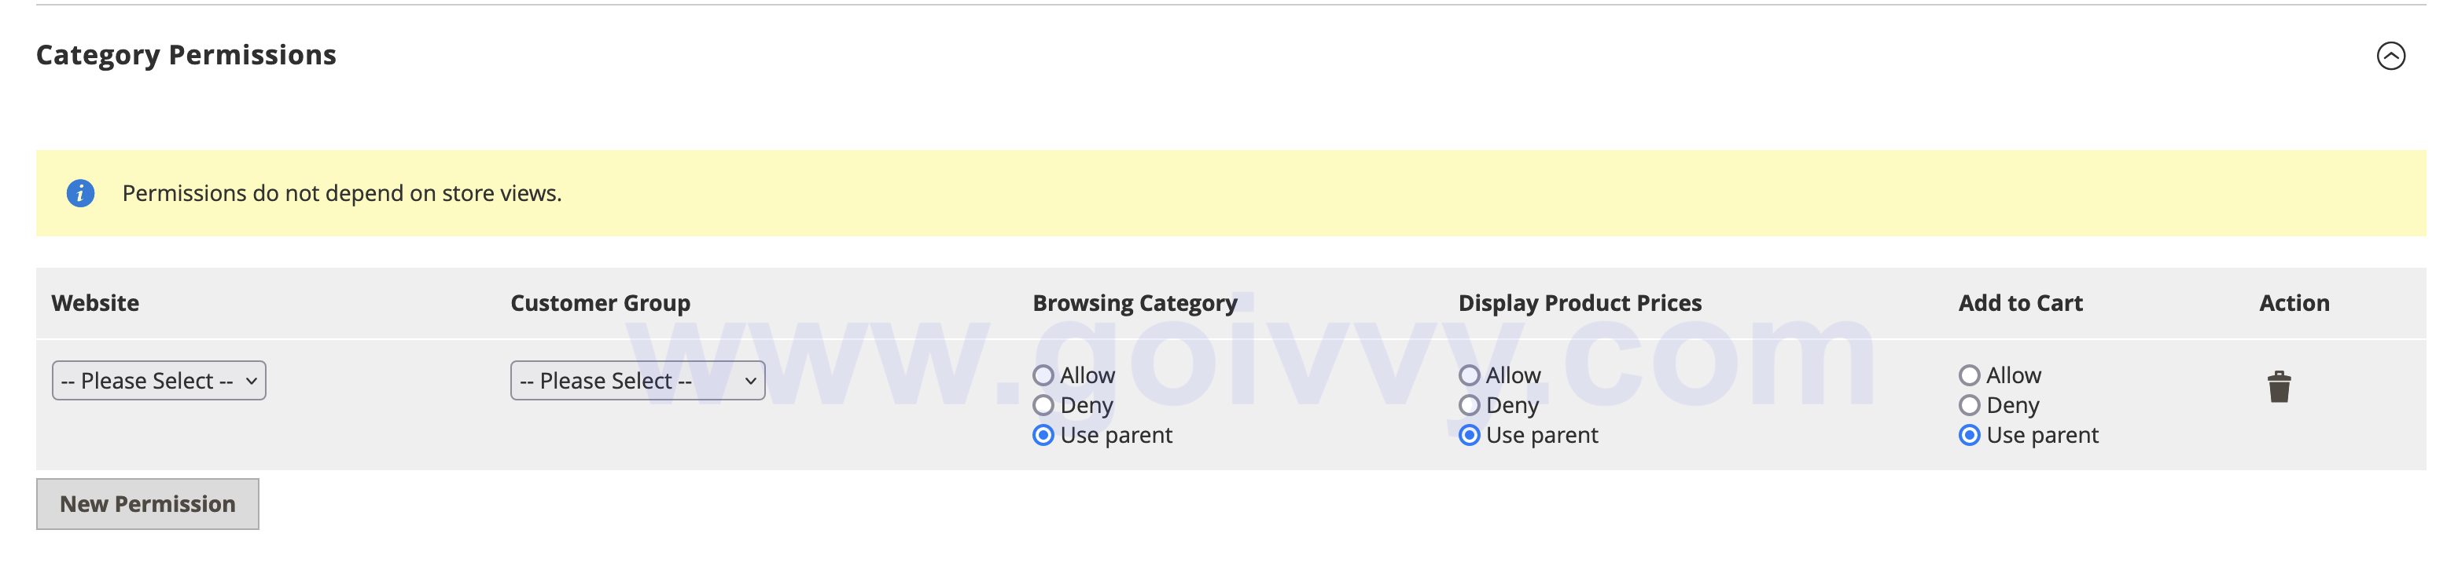Screen dimensions: 2447x581
Task: Select Allow for Display Product Prices
Action: [x=1470, y=375]
